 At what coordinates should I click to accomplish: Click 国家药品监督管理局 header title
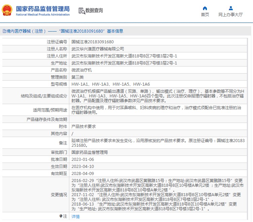pos(43,9)
